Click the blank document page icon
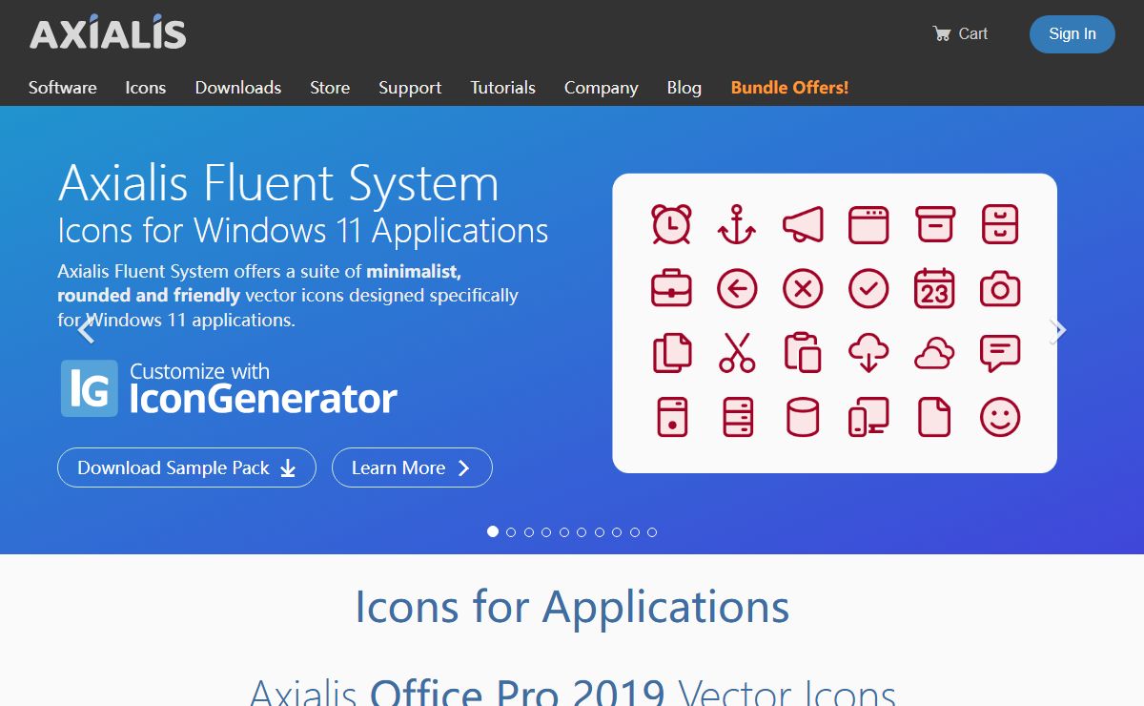 click(x=934, y=417)
